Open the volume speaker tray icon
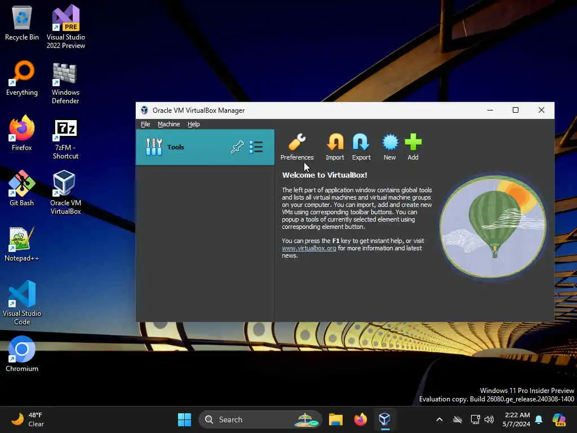 pos(489,419)
